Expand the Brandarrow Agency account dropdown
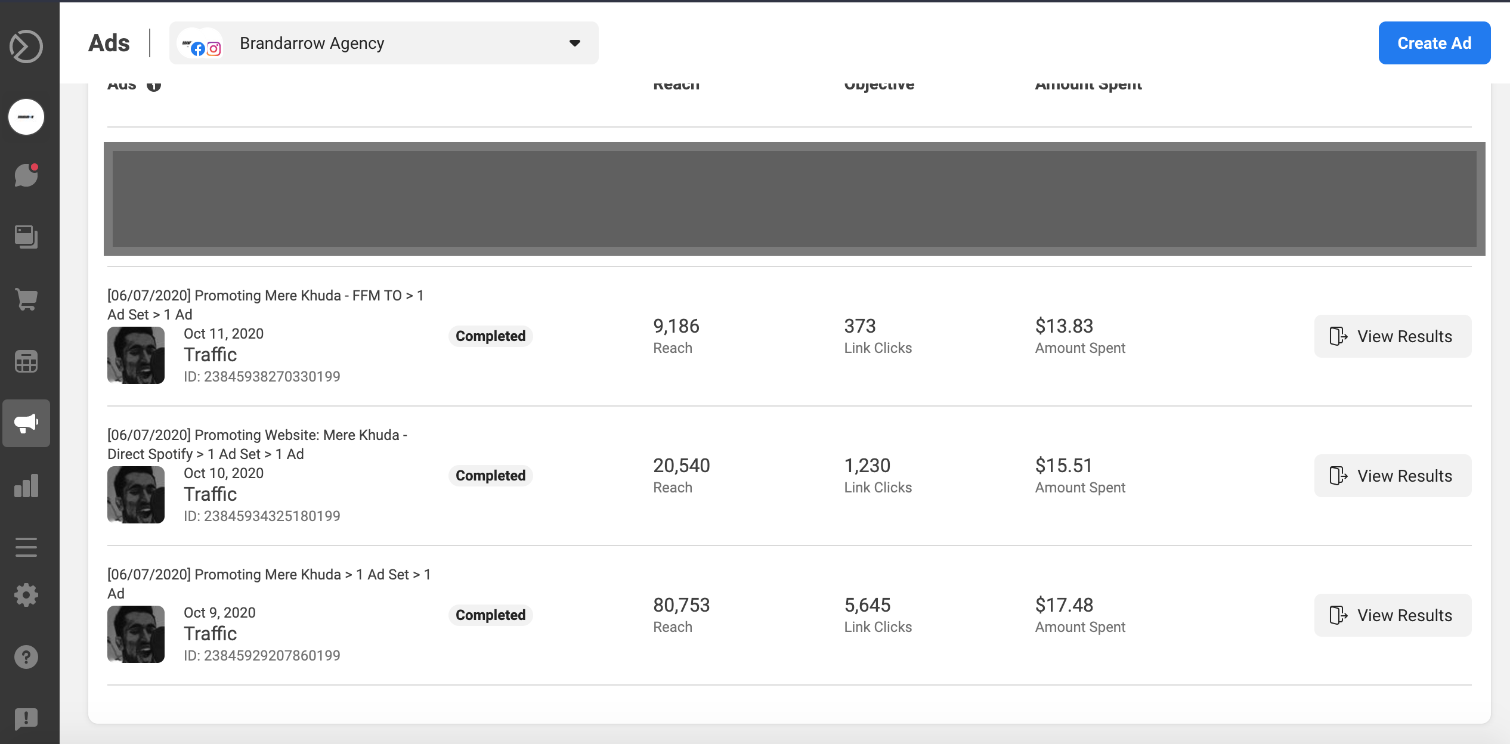Screen dimensions: 1510x744 pyautogui.click(x=384, y=43)
